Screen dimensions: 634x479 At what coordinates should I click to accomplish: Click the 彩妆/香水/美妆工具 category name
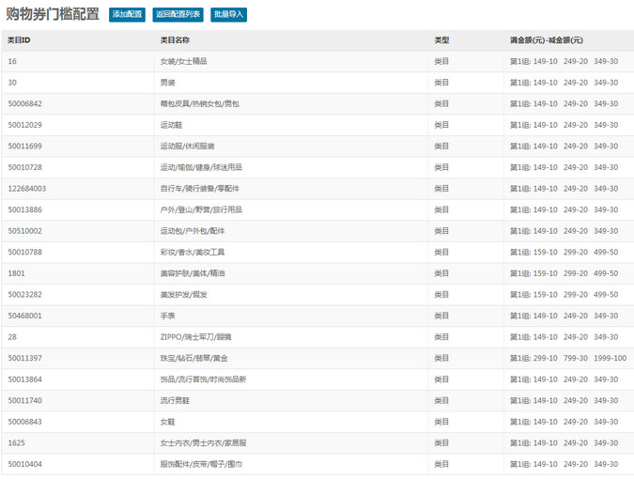coord(193,252)
